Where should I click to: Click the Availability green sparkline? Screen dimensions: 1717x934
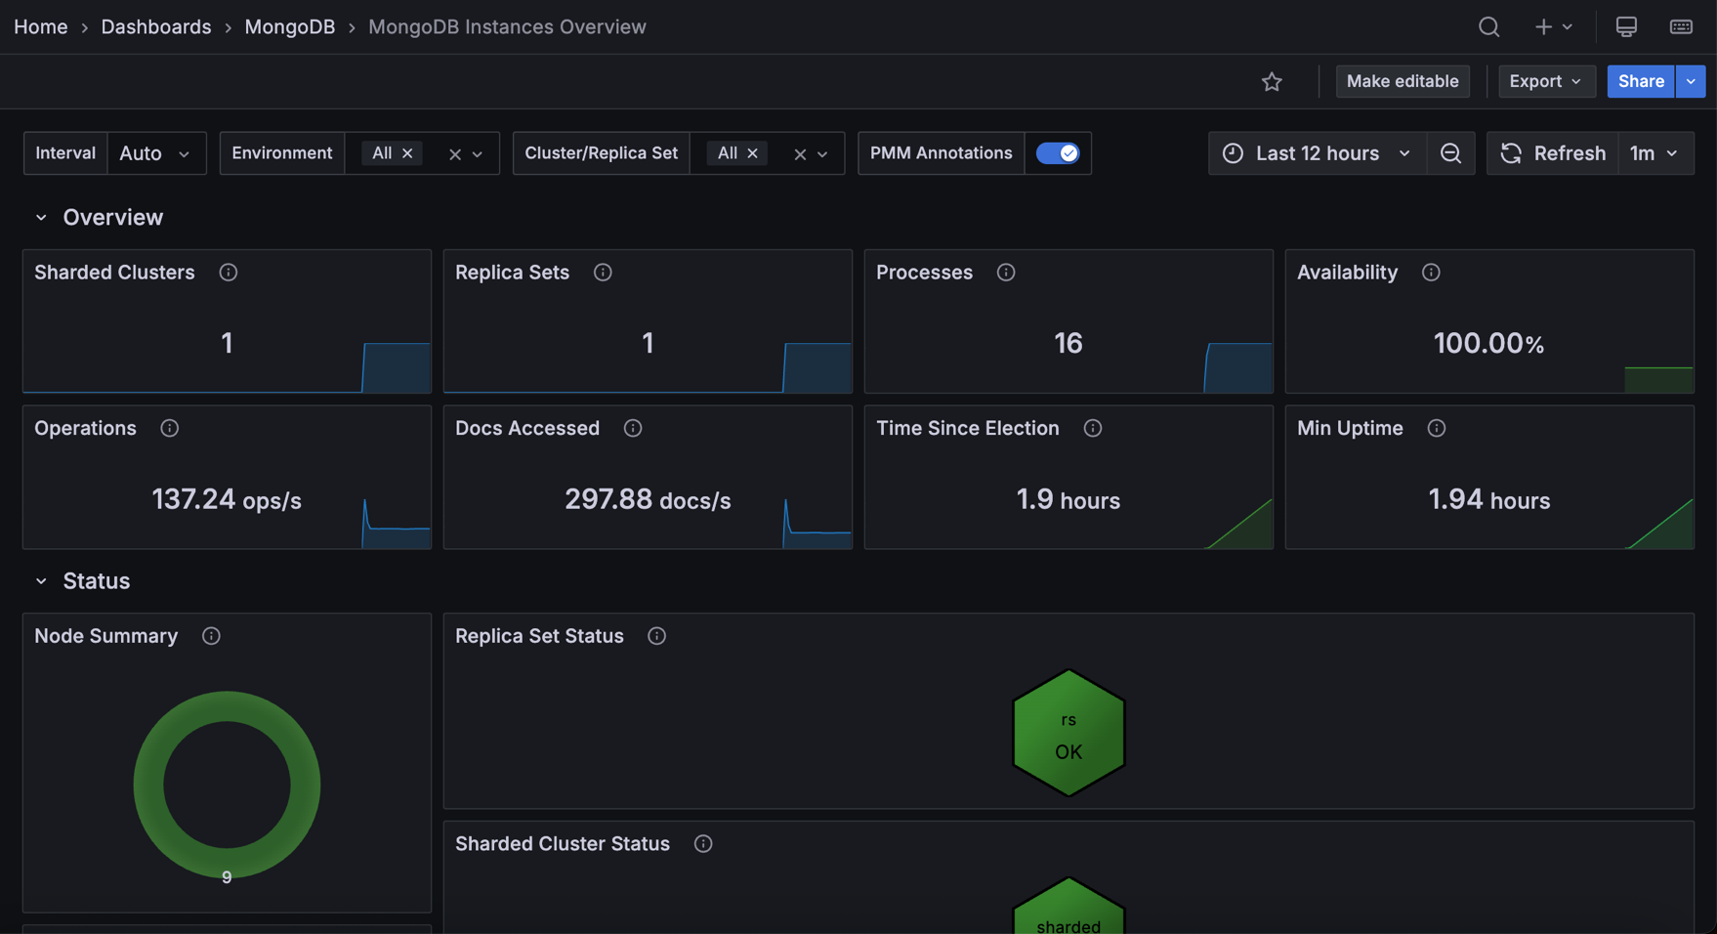(x=1658, y=379)
